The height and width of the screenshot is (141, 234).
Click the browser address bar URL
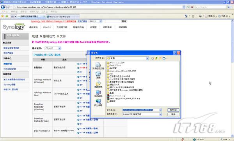[x=98, y=7]
